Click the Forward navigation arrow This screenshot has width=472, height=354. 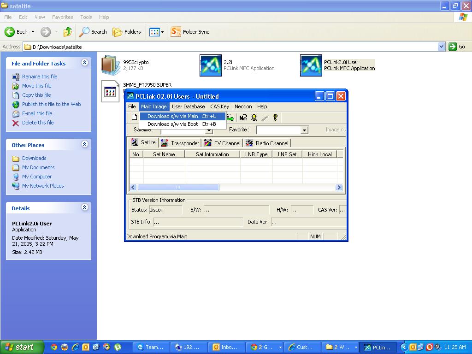pos(46,32)
